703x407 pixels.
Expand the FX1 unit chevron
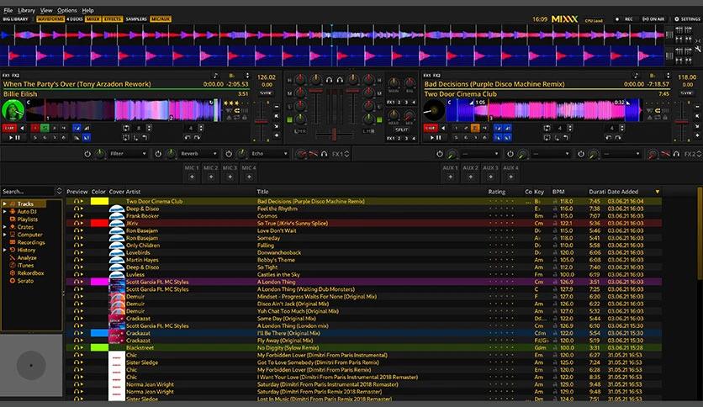coord(346,154)
